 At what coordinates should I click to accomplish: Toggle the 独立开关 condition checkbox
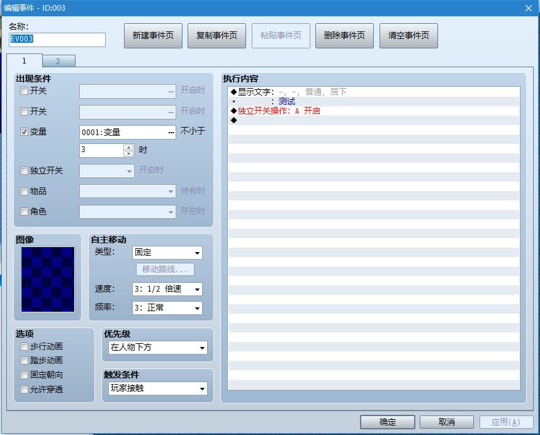(24, 170)
